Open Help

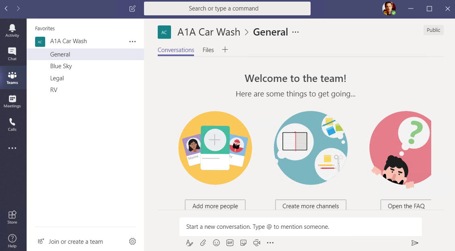[x=12, y=241]
